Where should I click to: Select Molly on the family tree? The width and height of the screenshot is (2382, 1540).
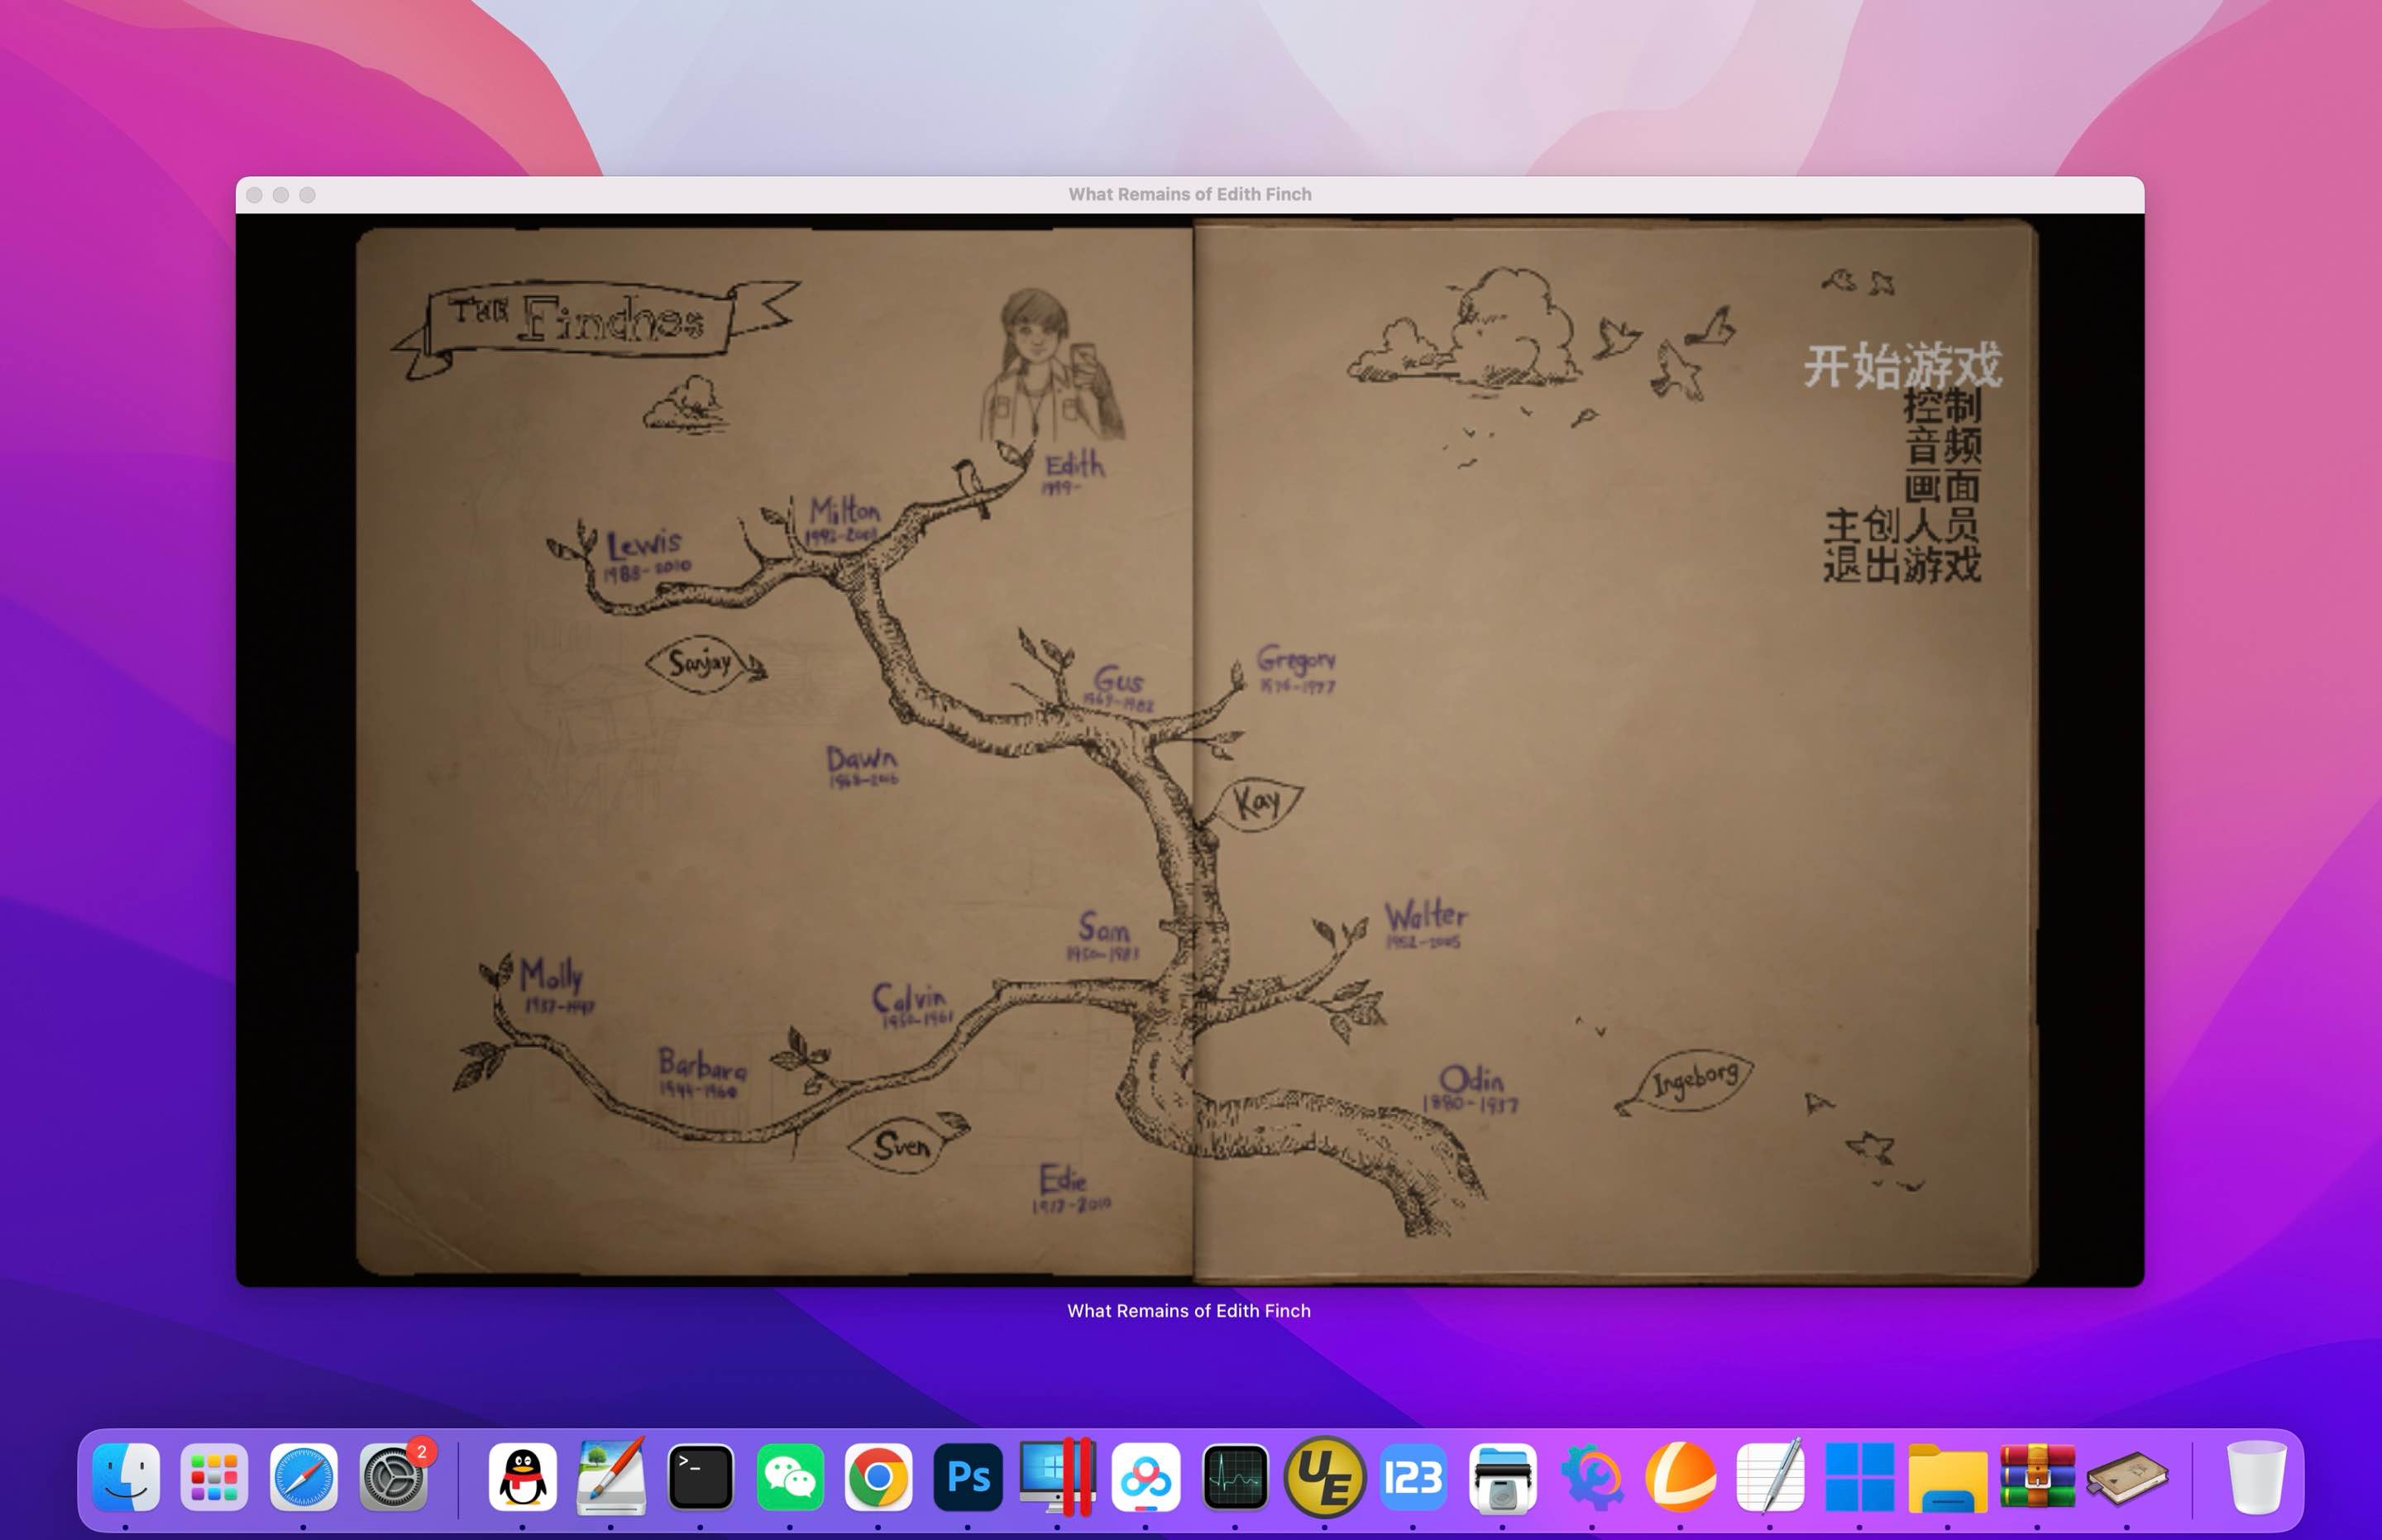pos(551,975)
